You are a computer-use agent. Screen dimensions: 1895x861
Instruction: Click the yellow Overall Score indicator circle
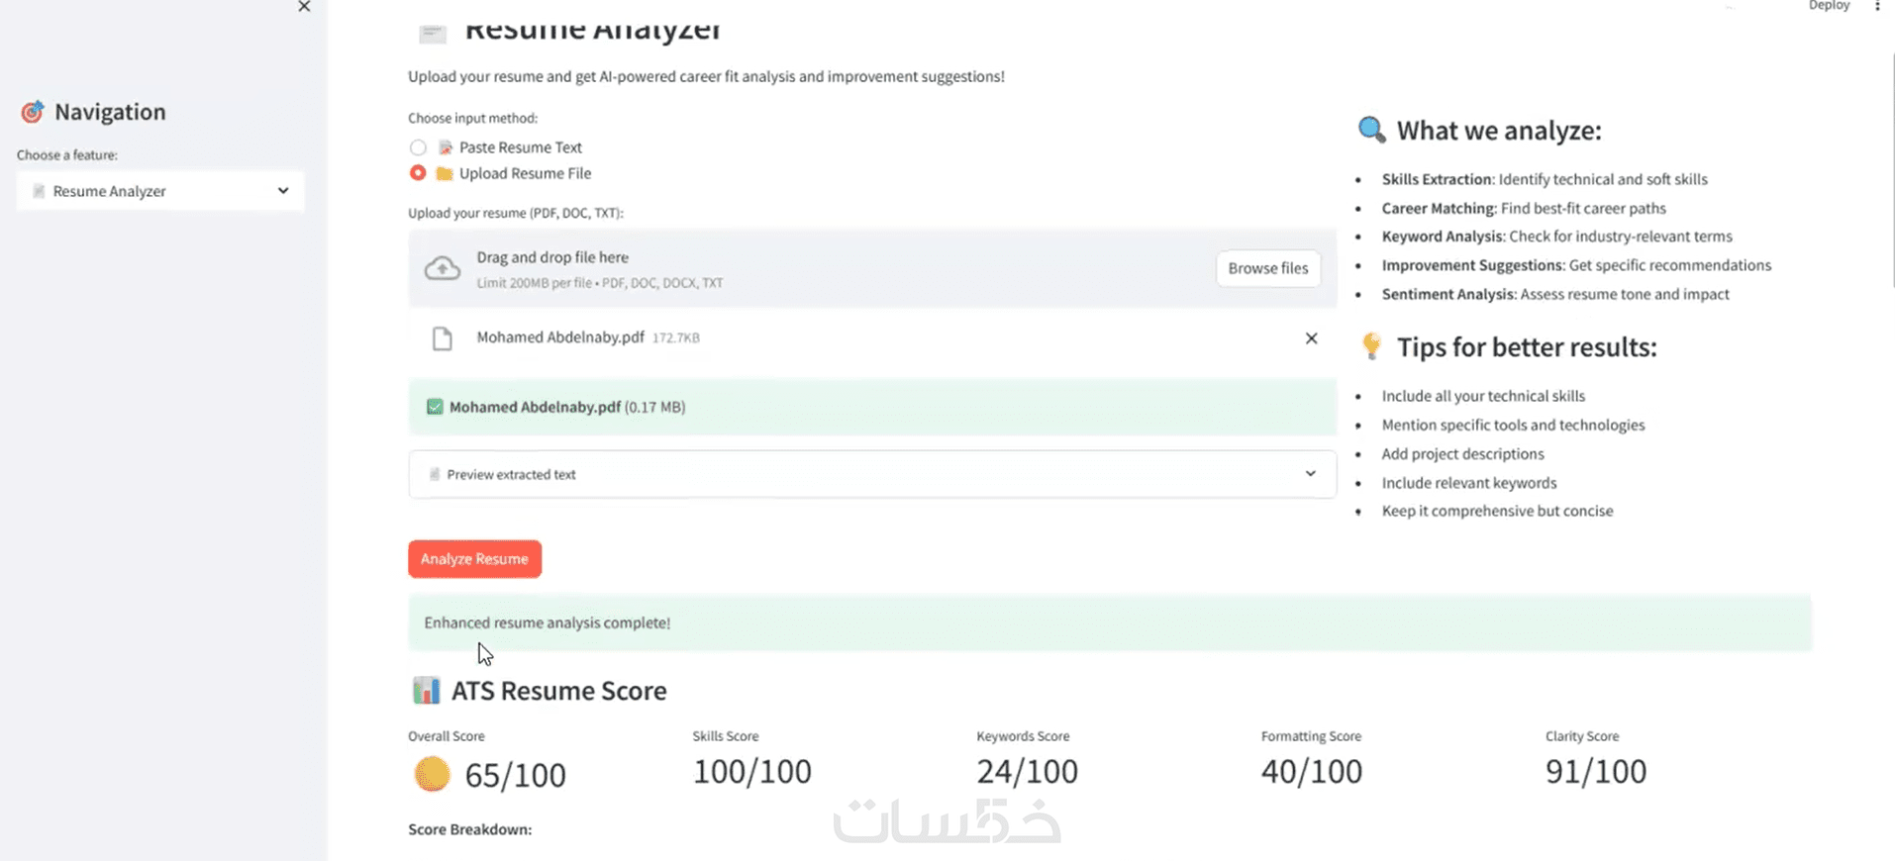tap(432, 774)
